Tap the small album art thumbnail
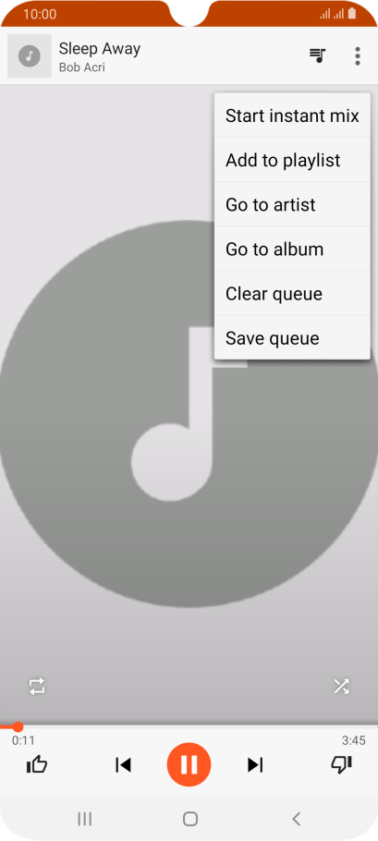 click(30, 55)
